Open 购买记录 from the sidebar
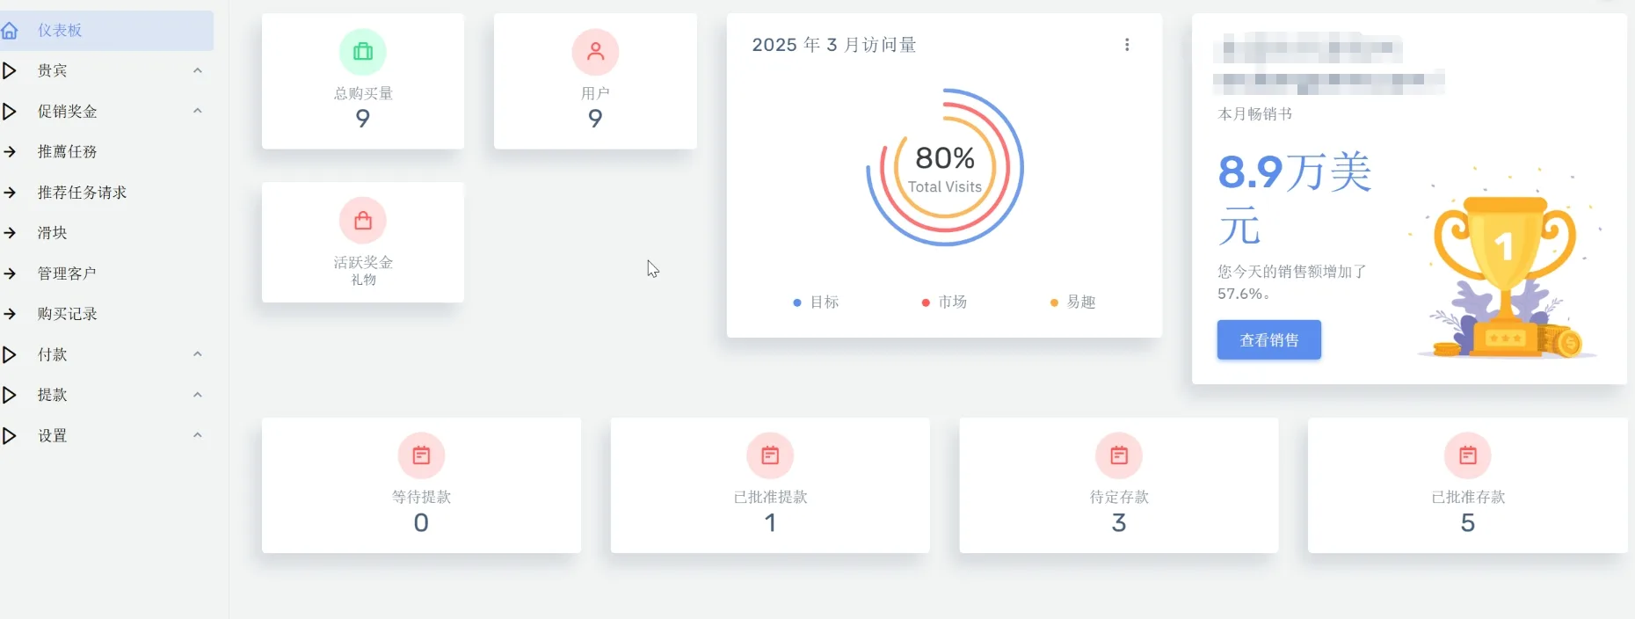 pos(69,314)
